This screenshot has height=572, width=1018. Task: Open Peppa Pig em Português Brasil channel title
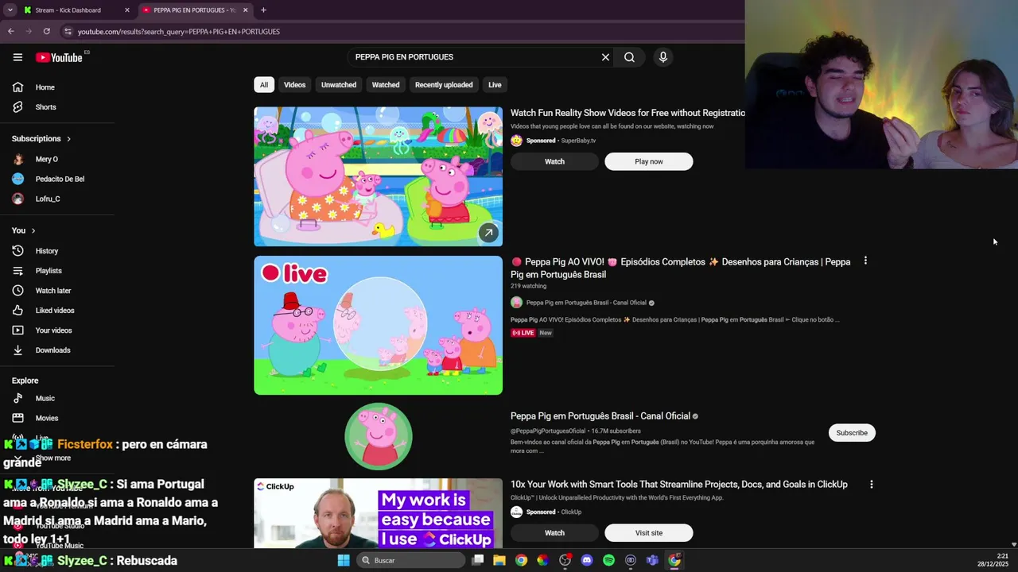click(x=600, y=415)
